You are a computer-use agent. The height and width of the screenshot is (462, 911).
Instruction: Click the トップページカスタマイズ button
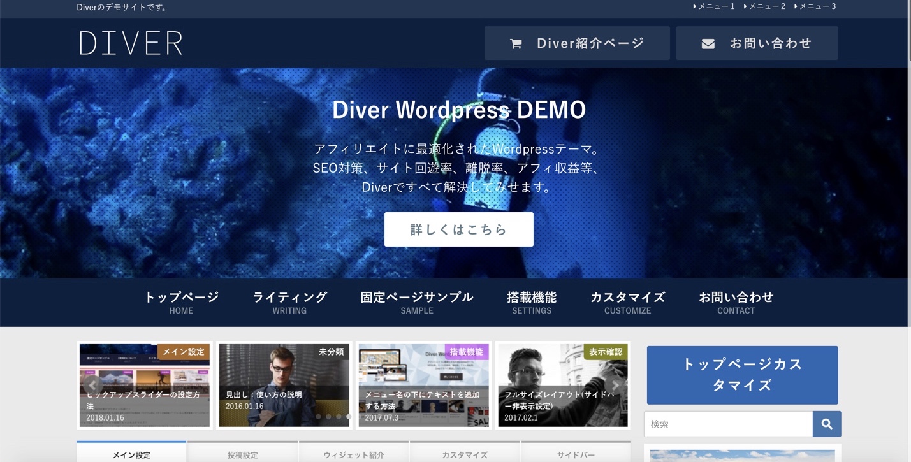(x=741, y=375)
